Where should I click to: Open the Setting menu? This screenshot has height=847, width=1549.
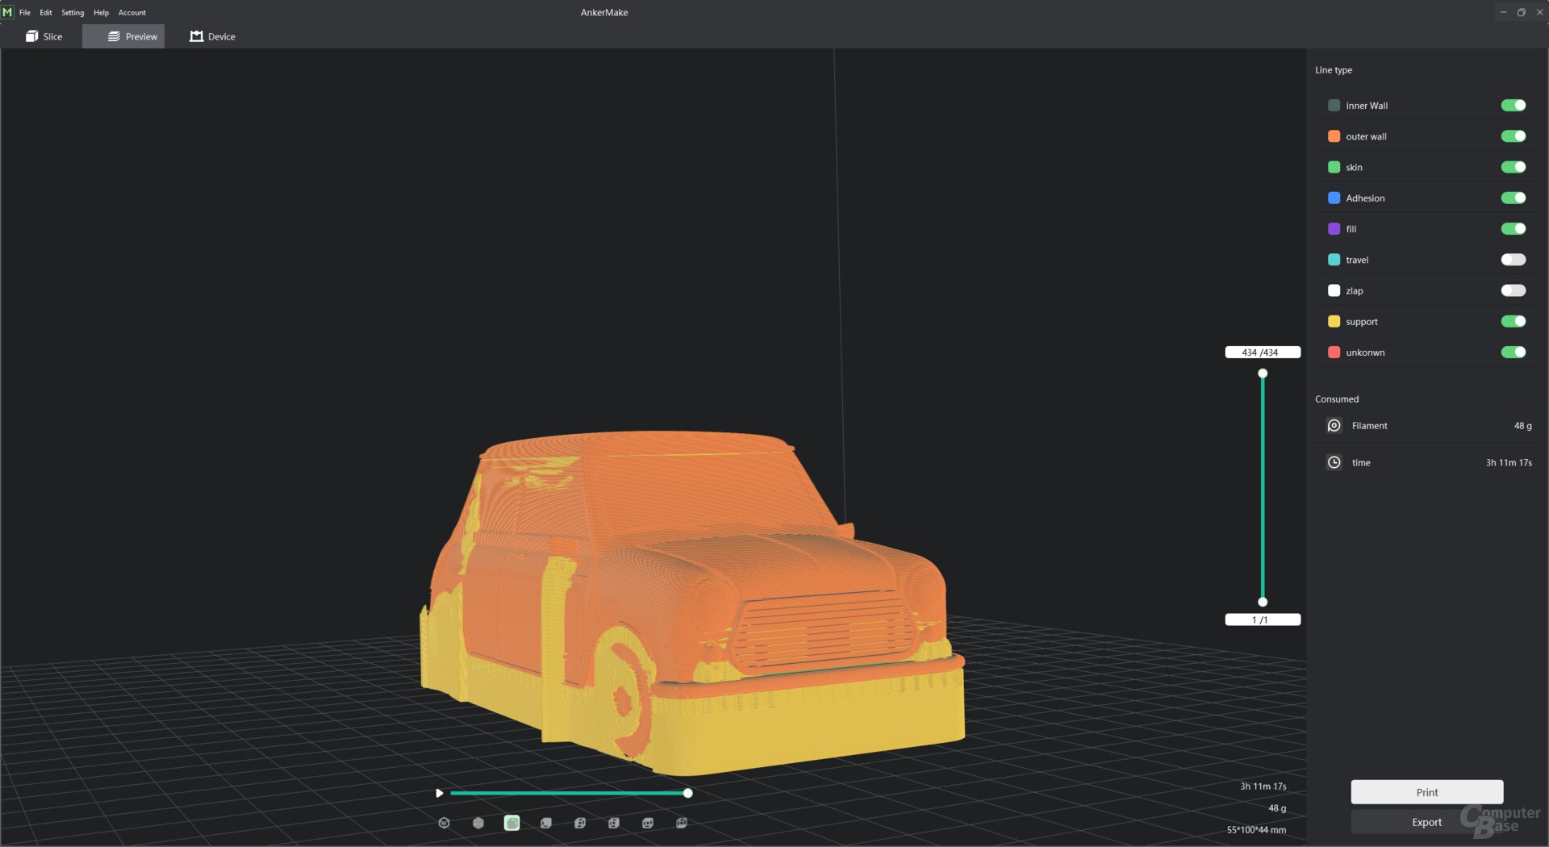tap(73, 12)
